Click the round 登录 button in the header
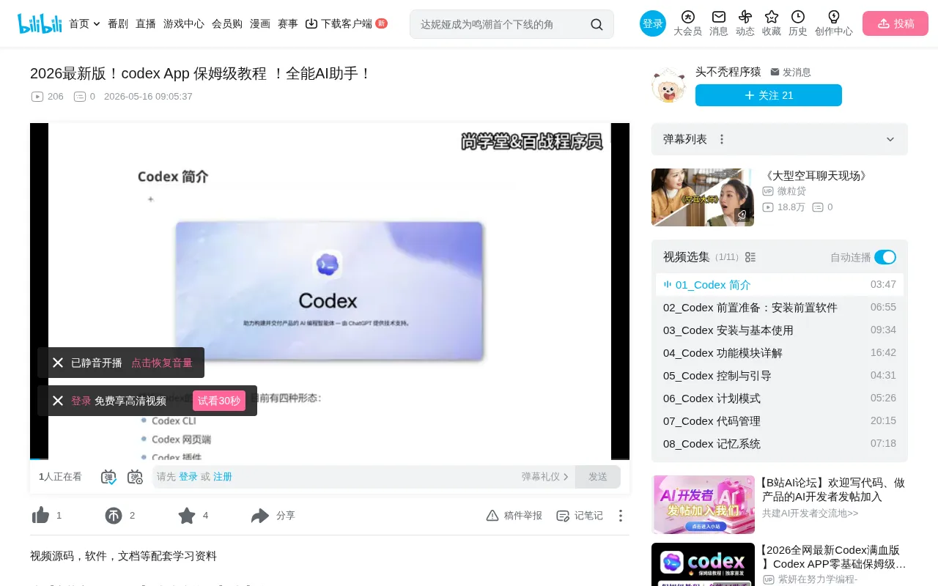 (653, 23)
